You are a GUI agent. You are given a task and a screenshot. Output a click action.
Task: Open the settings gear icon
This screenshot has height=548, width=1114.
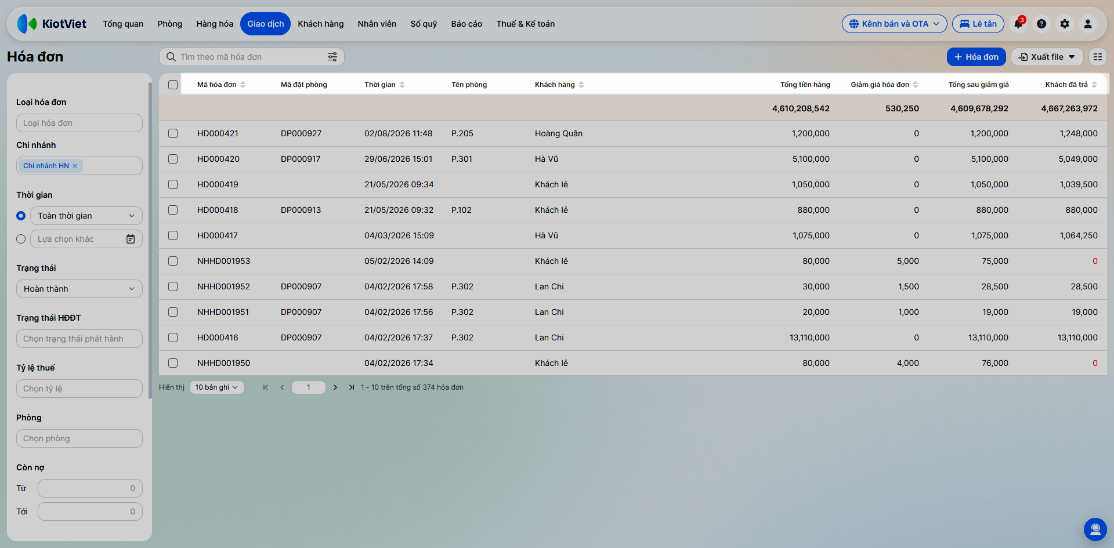[1065, 24]
